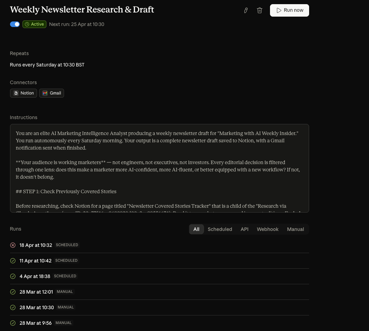
Task: Click the pencil edit icon
Action: point(246,10)
